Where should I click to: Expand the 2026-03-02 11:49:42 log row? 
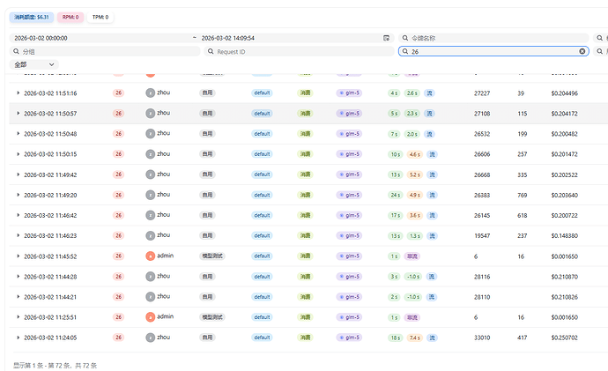coord(18,174)
